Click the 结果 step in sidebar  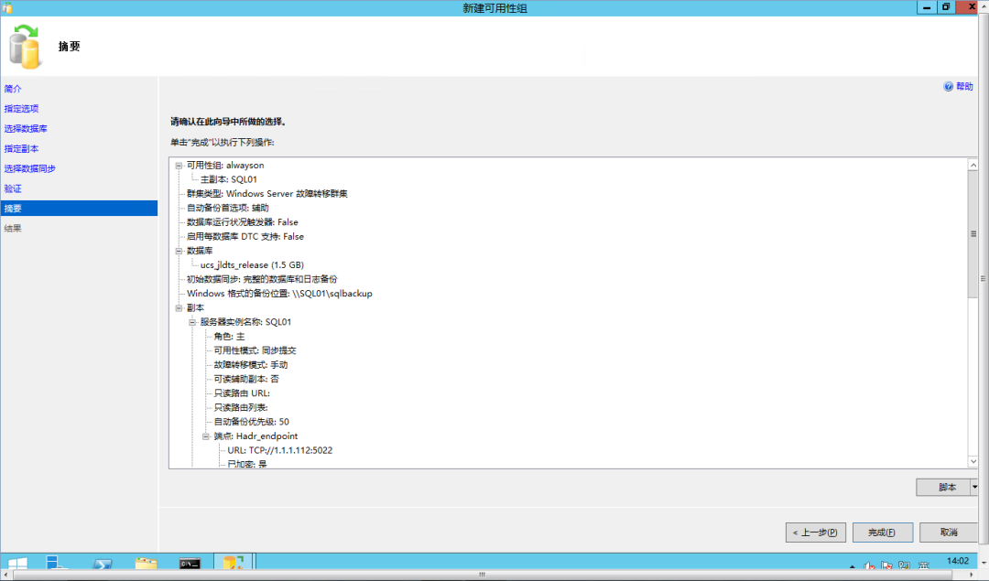(13, 228)
